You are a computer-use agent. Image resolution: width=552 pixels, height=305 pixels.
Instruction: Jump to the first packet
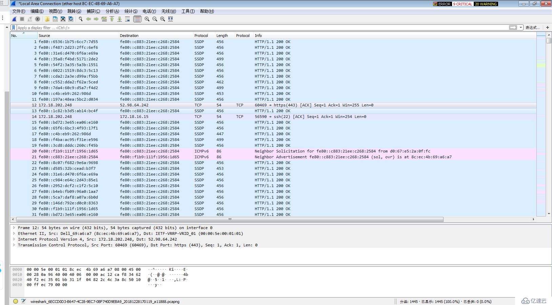click(x=112, y=19)
